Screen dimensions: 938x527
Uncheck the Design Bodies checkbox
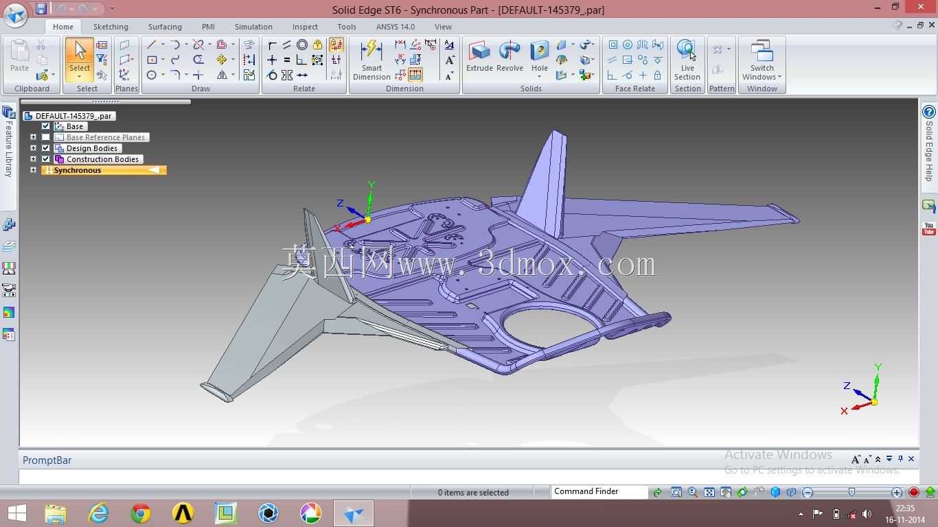[x=46, y=148]
